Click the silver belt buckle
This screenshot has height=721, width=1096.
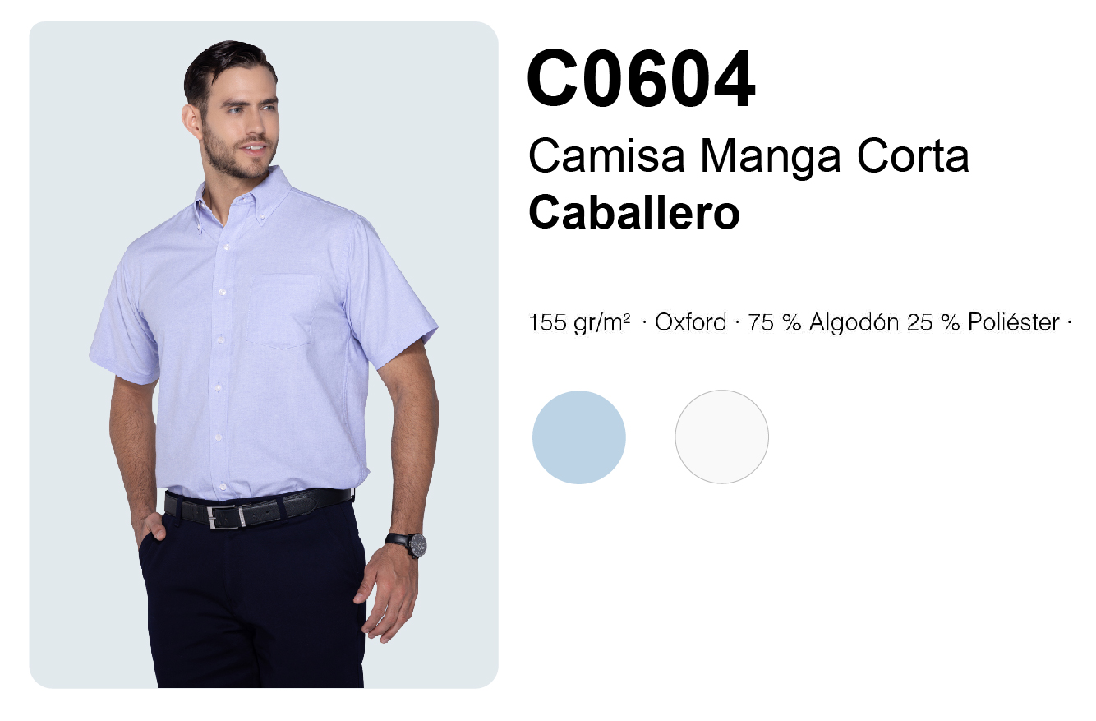[225, 516]
